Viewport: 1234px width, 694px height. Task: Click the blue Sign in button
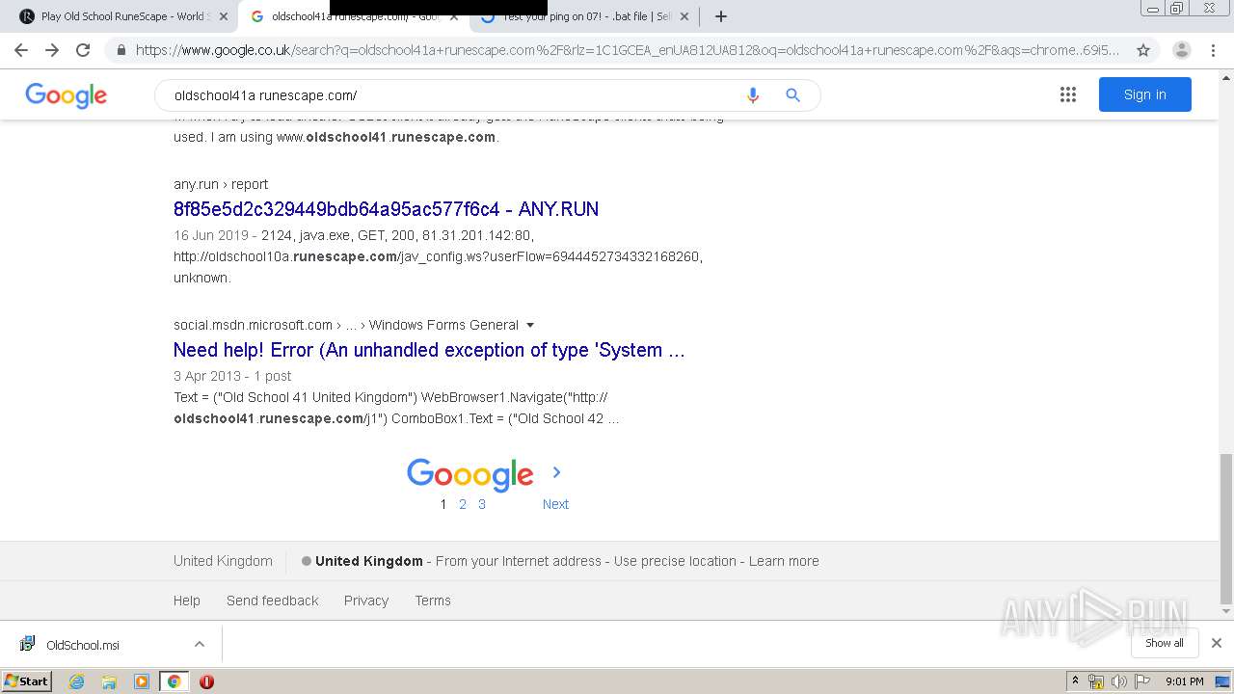click(x=1144, y=94)
